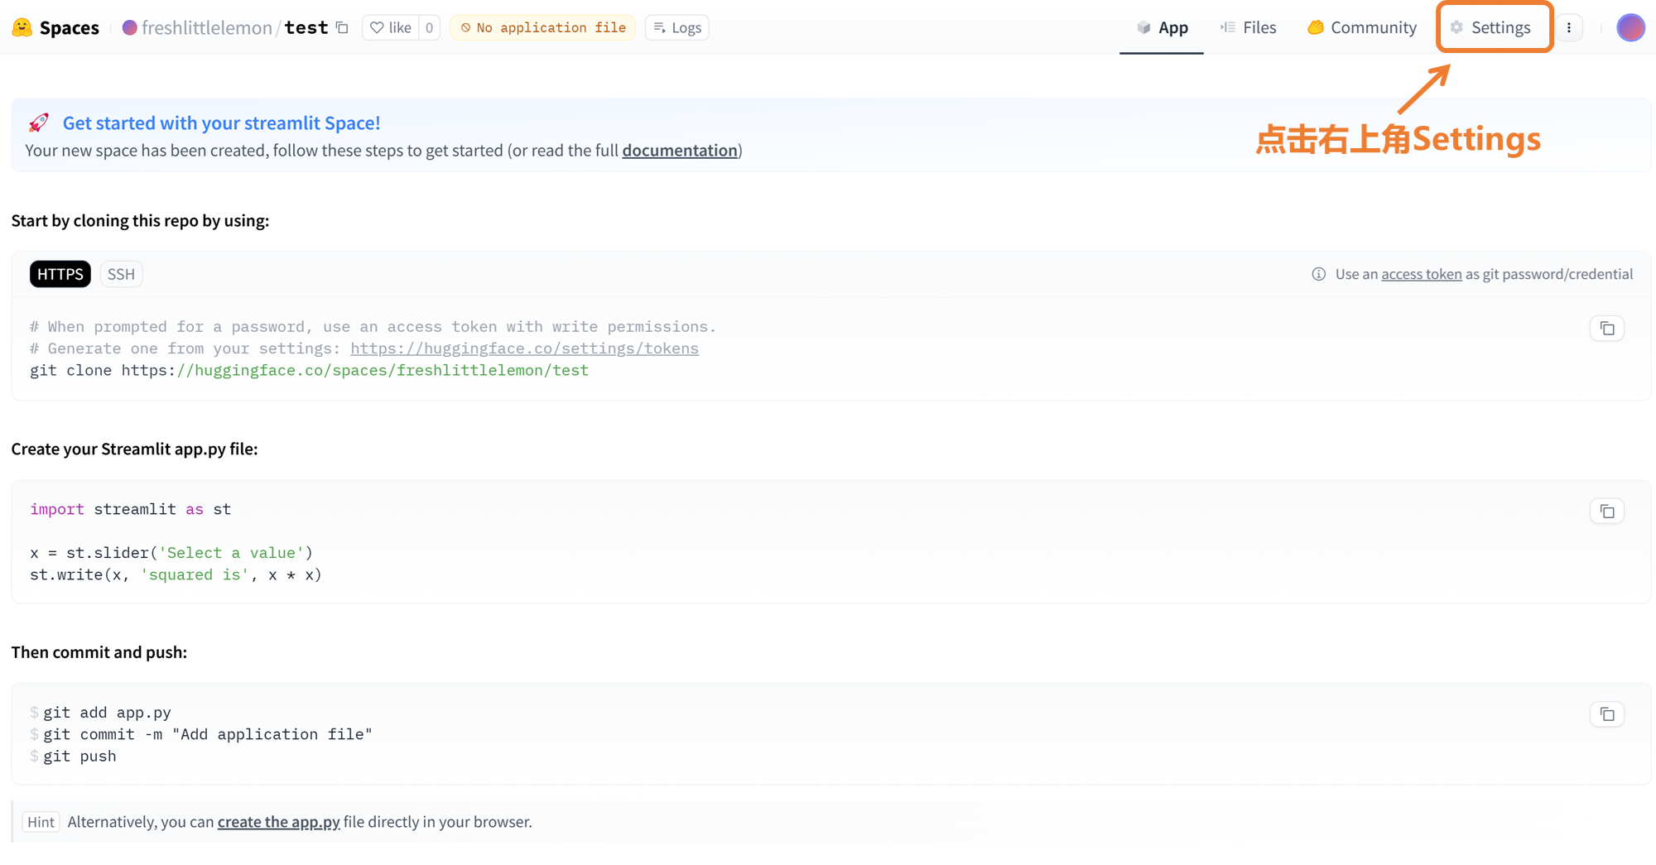This screenshot has width=1656, height=865.
Task: Click the git commit -m command line
Action: tap(208, 734)
